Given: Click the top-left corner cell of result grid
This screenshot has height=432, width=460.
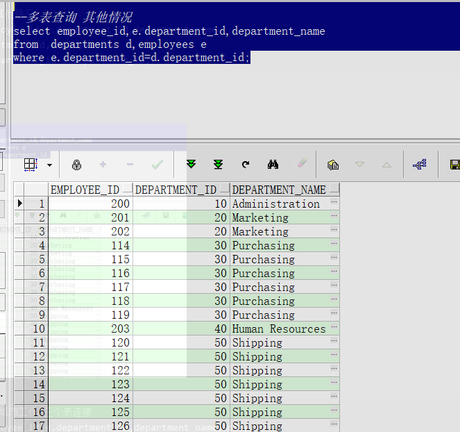Looking at the screenshot, I should point(19,190).
